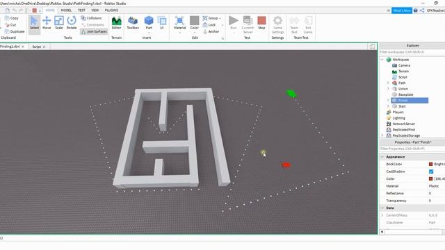This screenshot has height=250, width=445.
Task: Activate the Rotate tool
Action: coord(72,23)
